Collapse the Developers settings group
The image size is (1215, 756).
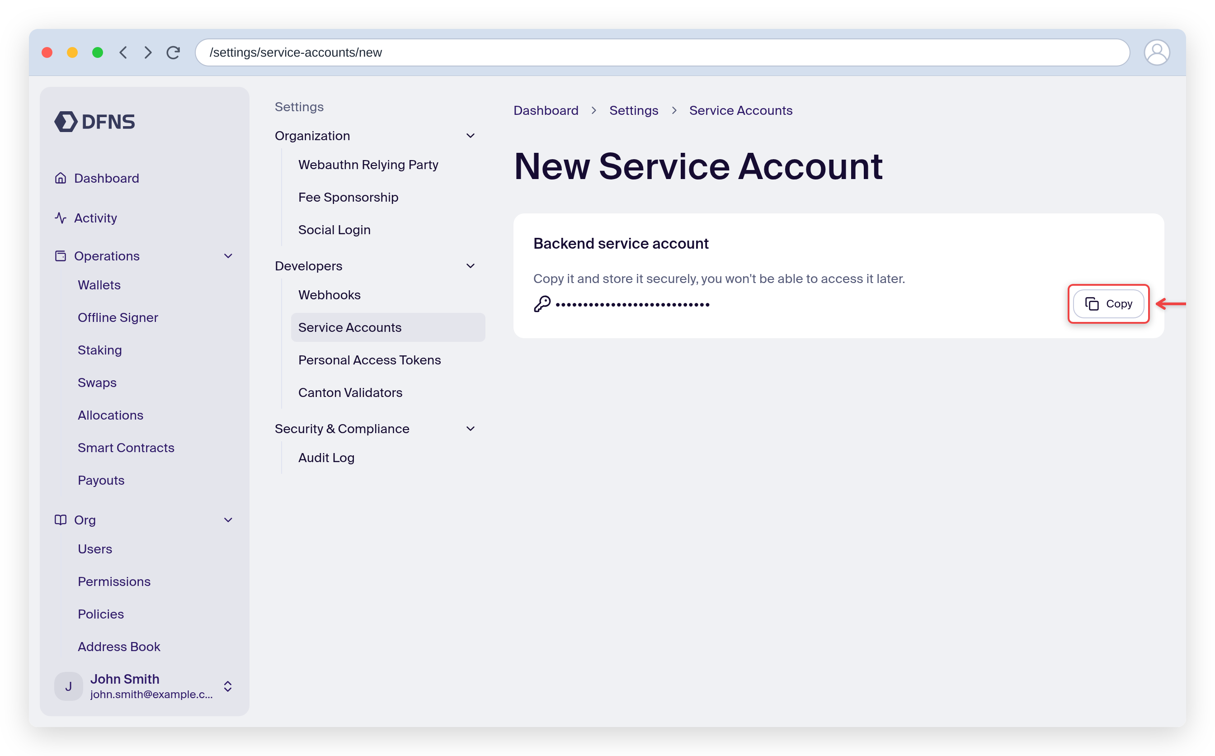click(x=470, y=266)
